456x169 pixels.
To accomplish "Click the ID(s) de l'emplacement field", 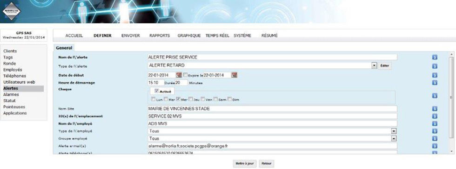I will tap(272, 116).
